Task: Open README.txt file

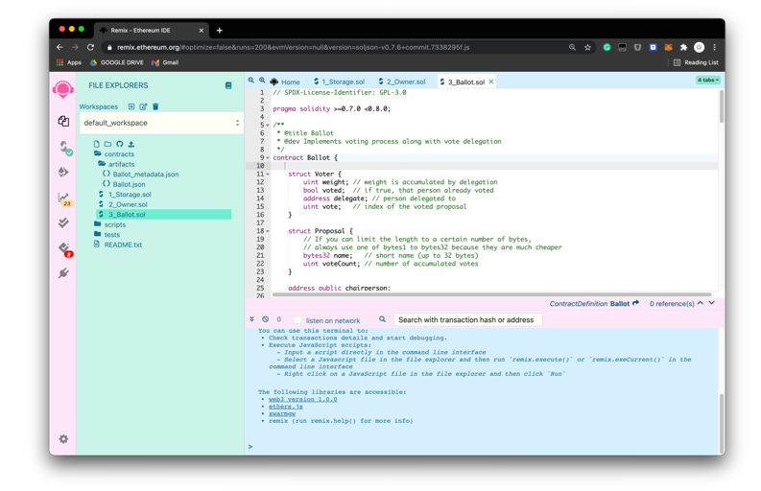Action: [x=118, y=245]
